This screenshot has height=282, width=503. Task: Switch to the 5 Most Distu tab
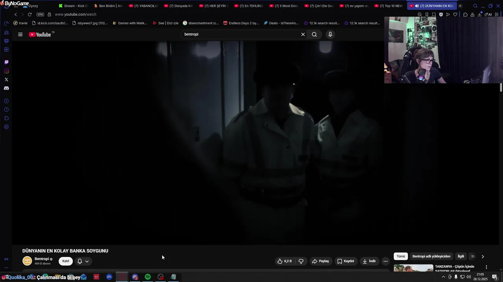click(283, 6)
